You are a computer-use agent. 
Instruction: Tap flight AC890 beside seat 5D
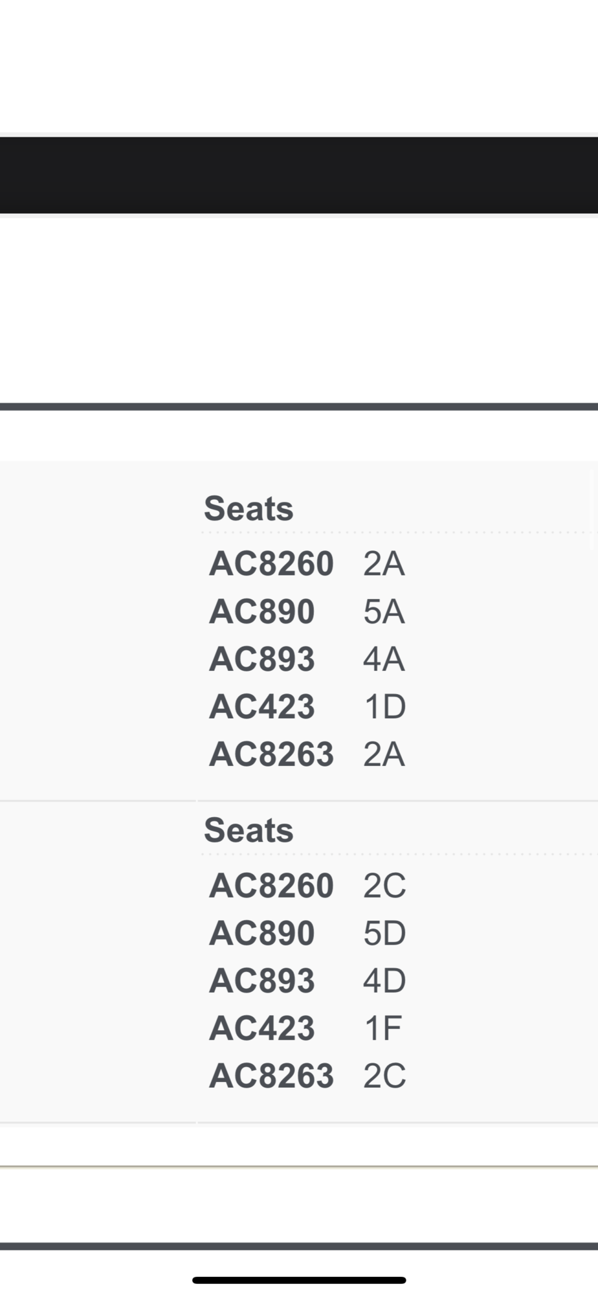(262, 933)
